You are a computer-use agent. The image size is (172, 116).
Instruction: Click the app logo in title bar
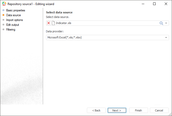pos(4,4)
